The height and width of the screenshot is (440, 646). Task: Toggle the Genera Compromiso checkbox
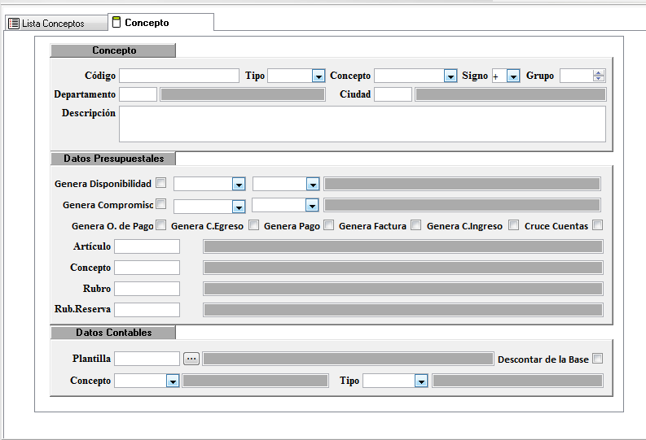161,204
